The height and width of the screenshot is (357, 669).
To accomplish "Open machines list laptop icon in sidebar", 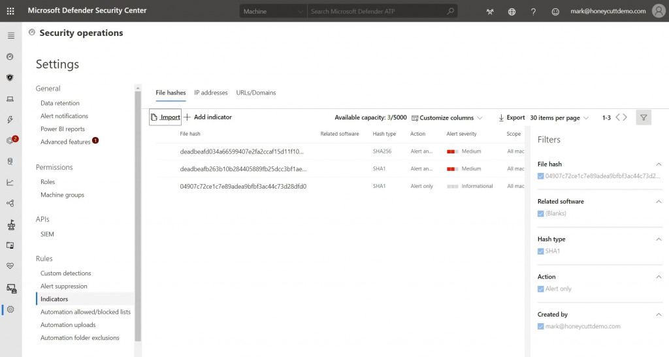I will click(10, 99).
